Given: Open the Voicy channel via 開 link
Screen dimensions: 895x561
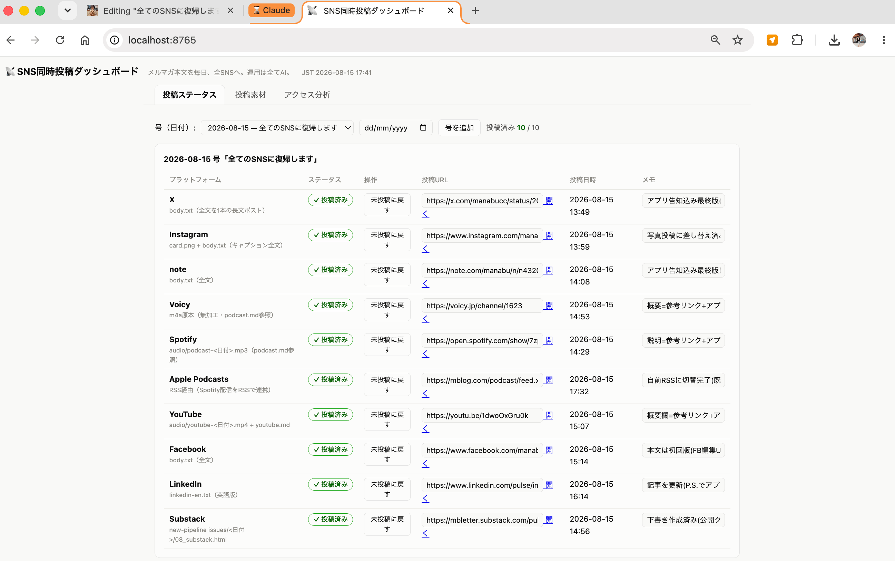Looking at the screenshot, I should (549, 306).
